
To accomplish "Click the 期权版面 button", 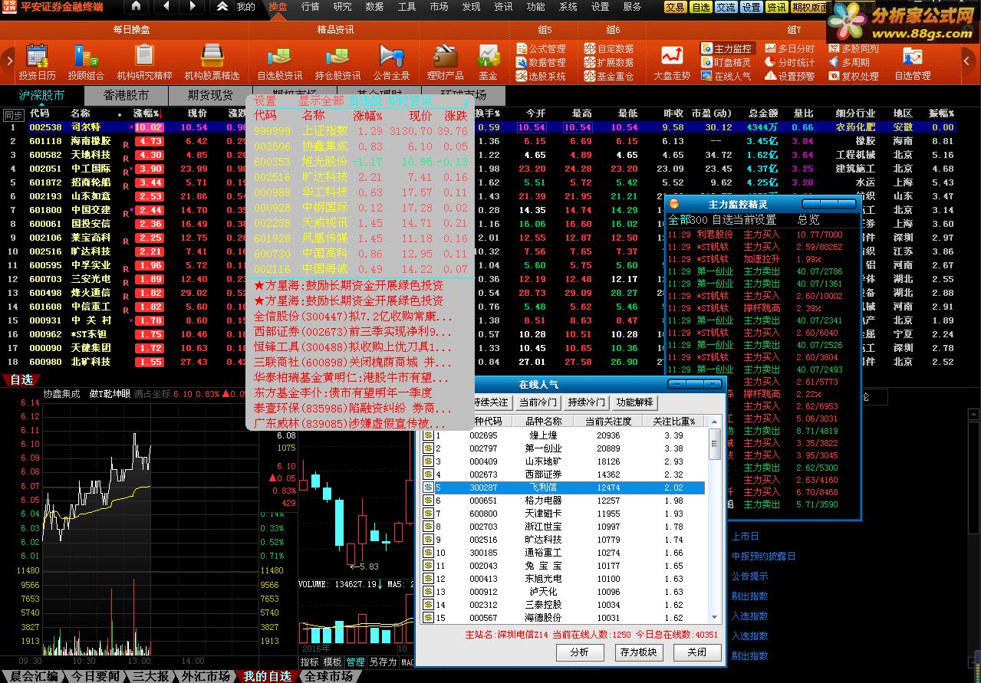I will point(809,8).
